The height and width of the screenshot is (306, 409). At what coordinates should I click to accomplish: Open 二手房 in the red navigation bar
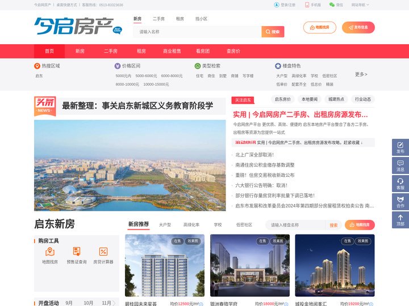pos(111,51)
